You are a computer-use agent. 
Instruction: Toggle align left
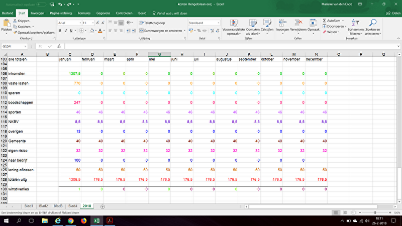coord(110,31)
